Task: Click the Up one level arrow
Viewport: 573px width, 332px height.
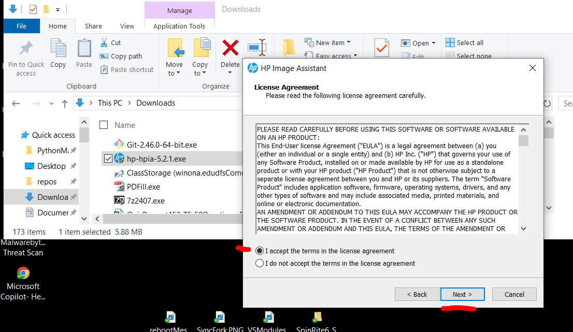Action: click(65, 104)
